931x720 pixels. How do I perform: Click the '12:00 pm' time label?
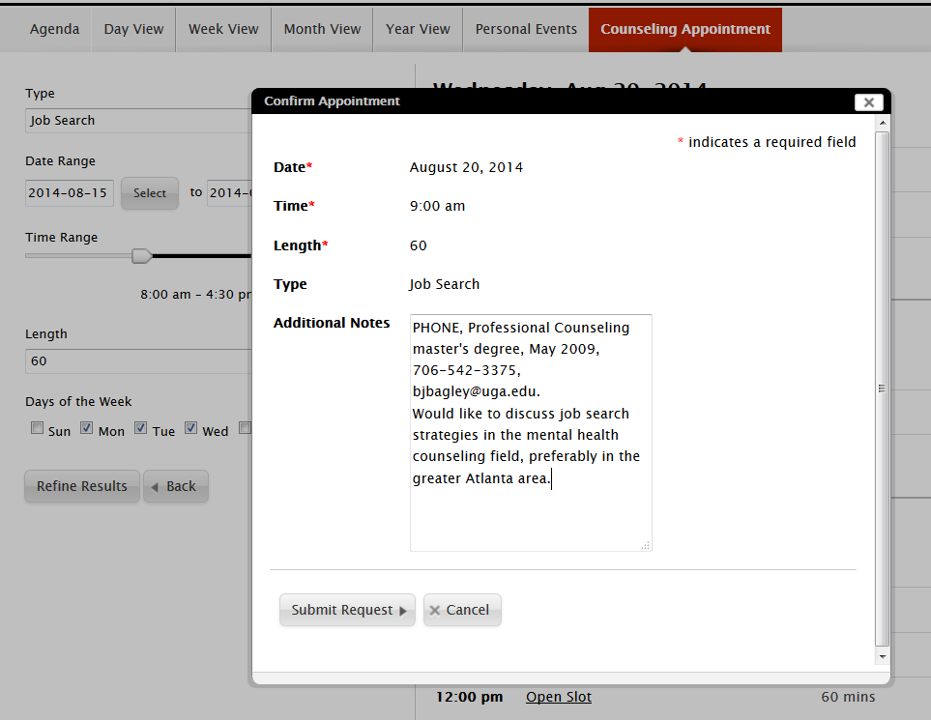click(469, 697)
